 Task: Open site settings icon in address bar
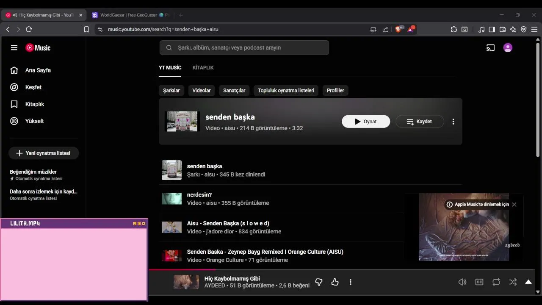pyautogui.click(x=100, y=29)
